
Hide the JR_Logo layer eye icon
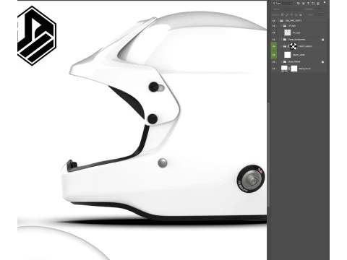[274, 32]
